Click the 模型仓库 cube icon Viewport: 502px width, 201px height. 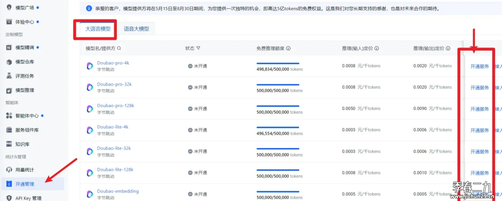(x=9, y=62)
